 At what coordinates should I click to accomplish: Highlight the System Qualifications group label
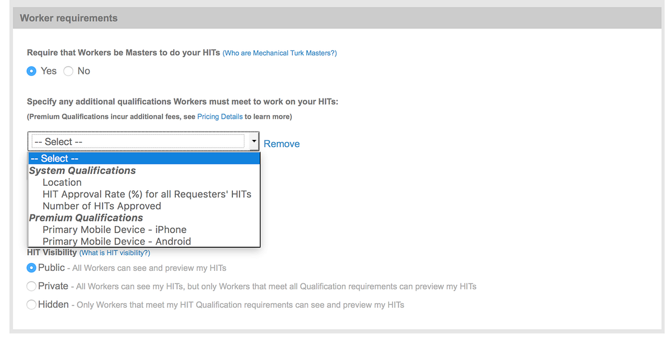coord(82,170)
